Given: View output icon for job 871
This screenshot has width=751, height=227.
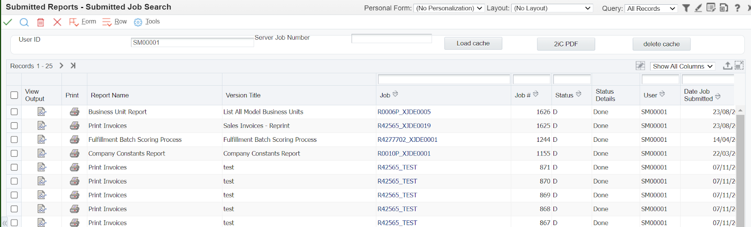Looking at the screenshot, I should (42, 167).
